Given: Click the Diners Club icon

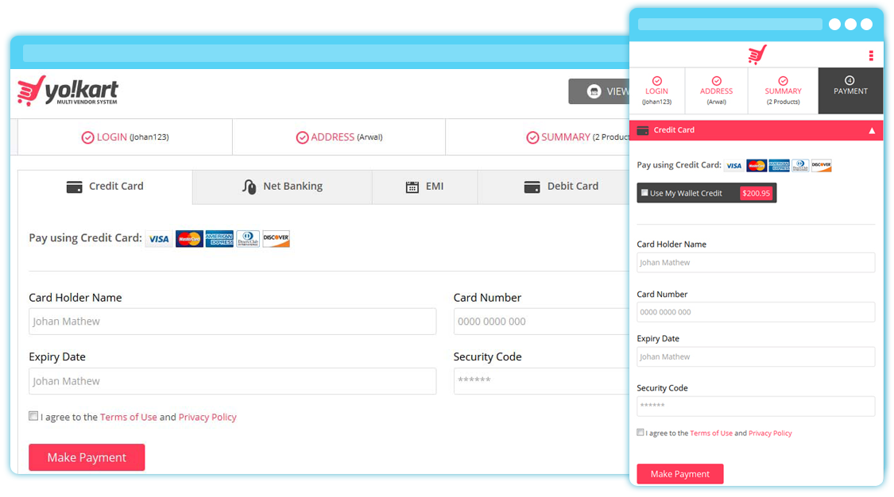Looking at the screenshot, I should 249,238.
